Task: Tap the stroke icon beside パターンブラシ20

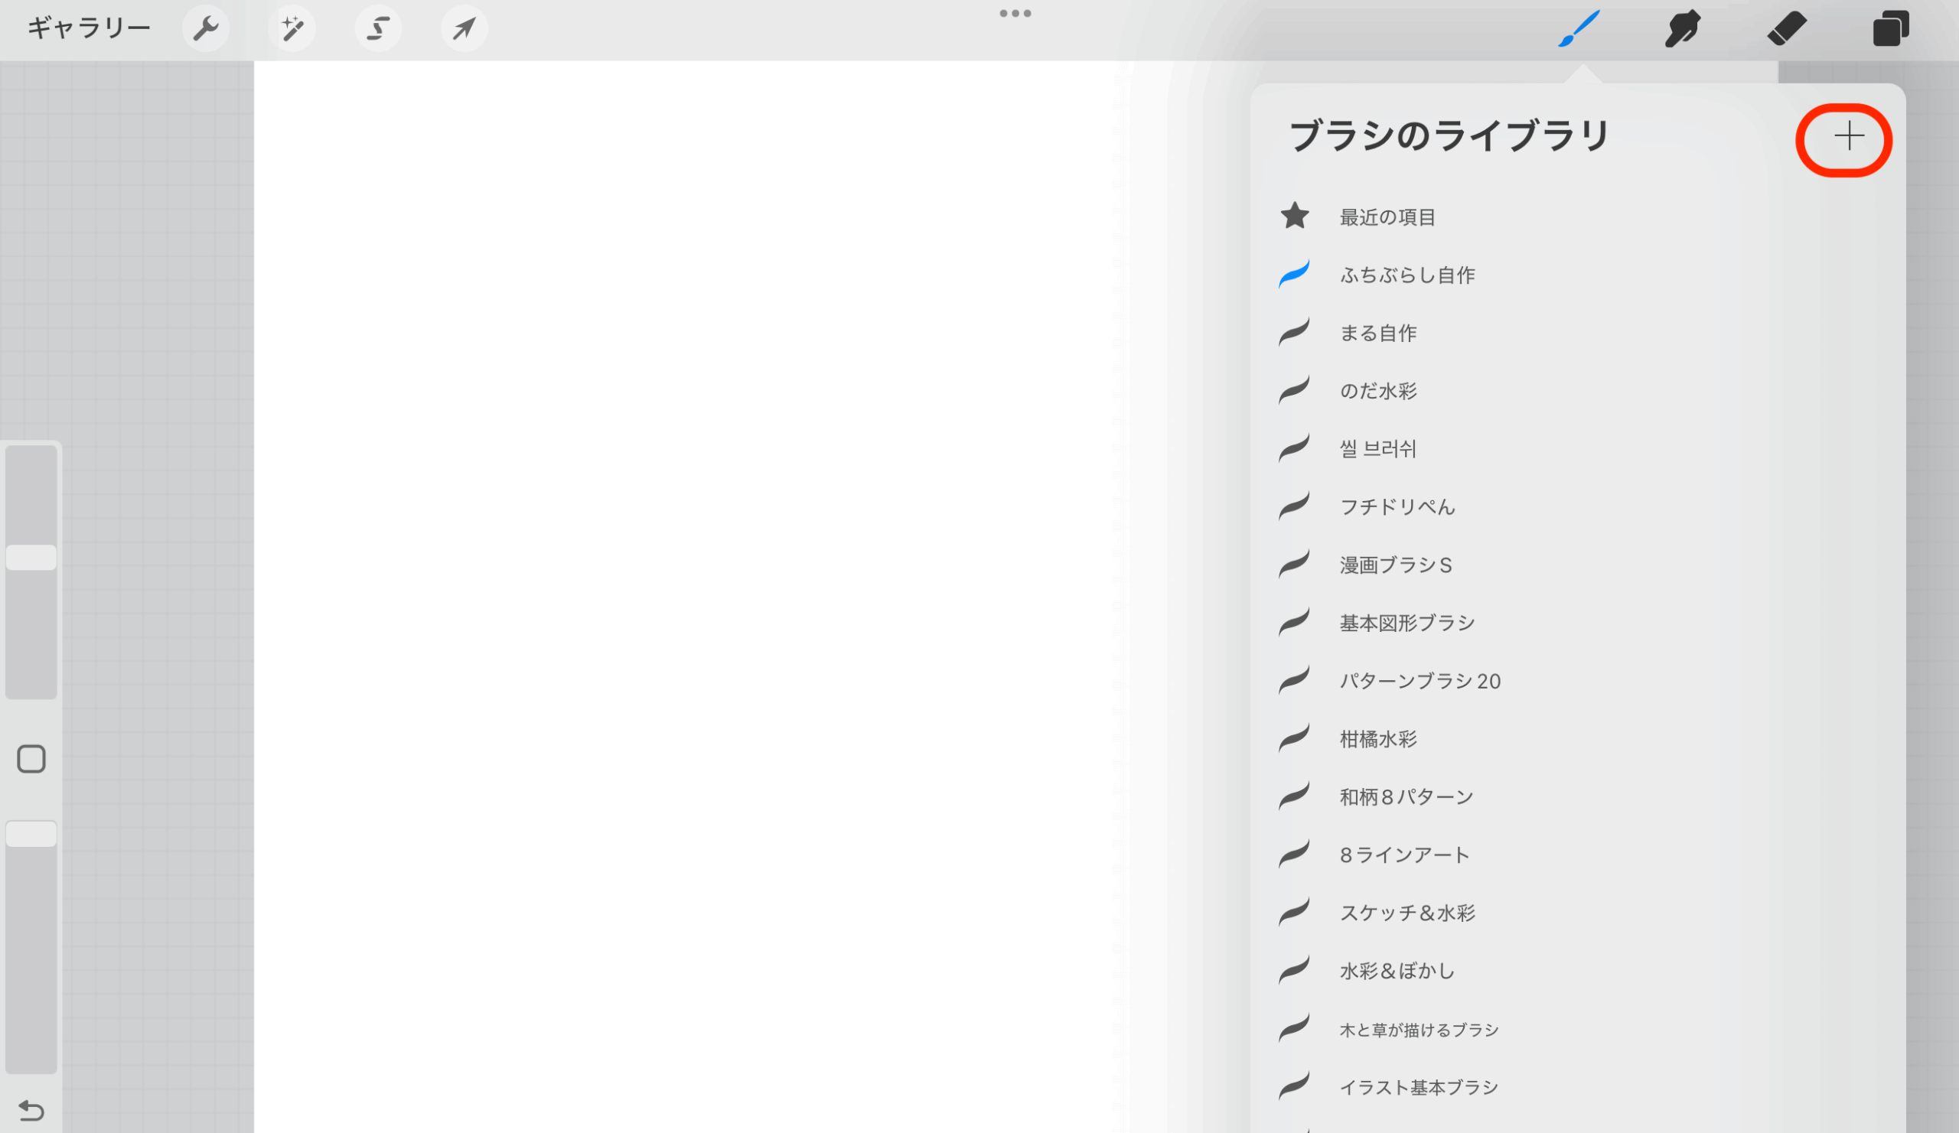Action: point(1294,680)
